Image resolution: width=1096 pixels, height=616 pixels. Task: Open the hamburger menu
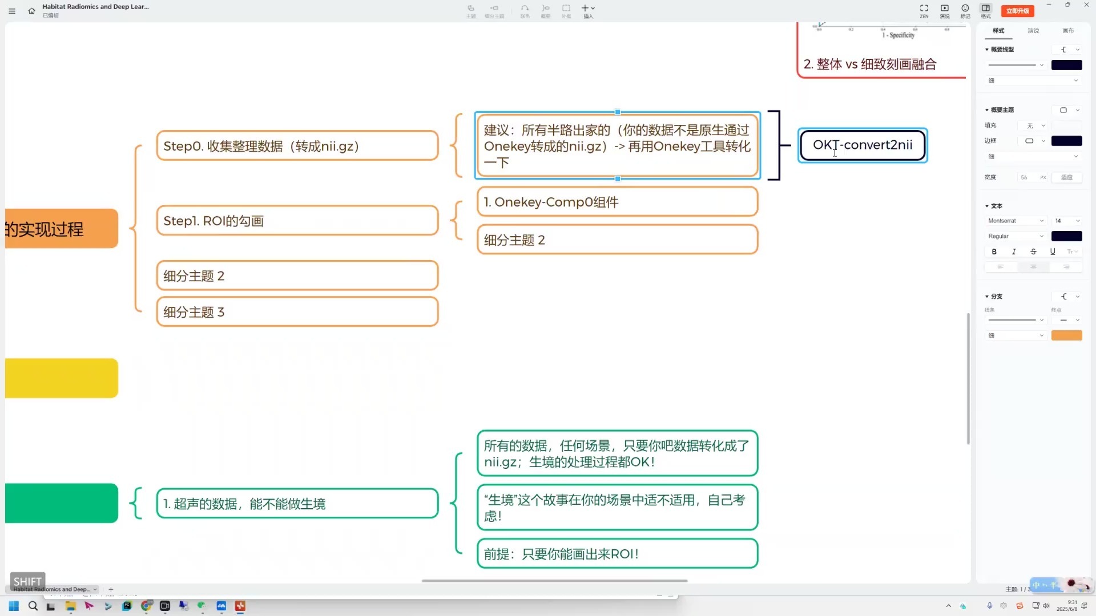(12, 11)
